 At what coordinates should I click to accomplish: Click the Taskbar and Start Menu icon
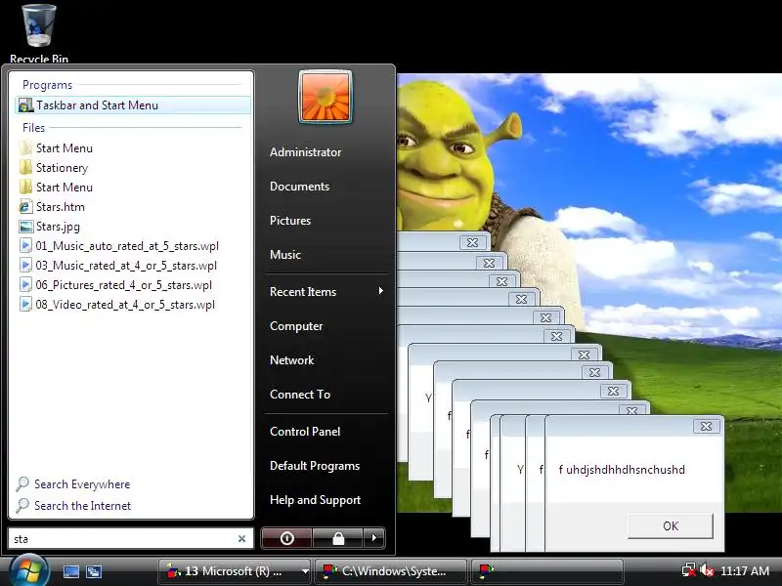pyautogui.click(x=25, y=105)
